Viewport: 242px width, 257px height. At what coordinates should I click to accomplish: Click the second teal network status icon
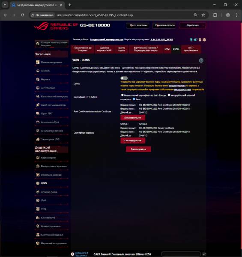pyautogui.click(x=195, y=39)
